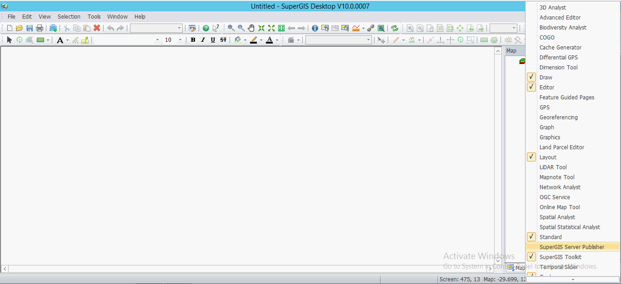Click the Add Layer icon
Viewport: 621px width, 284px height.
click(x=53, y=28)
